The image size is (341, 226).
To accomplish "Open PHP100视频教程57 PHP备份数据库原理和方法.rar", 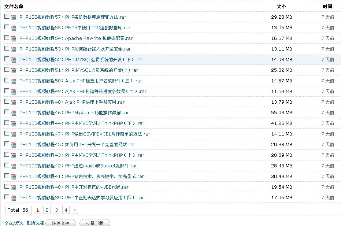I will click(73, 17).
